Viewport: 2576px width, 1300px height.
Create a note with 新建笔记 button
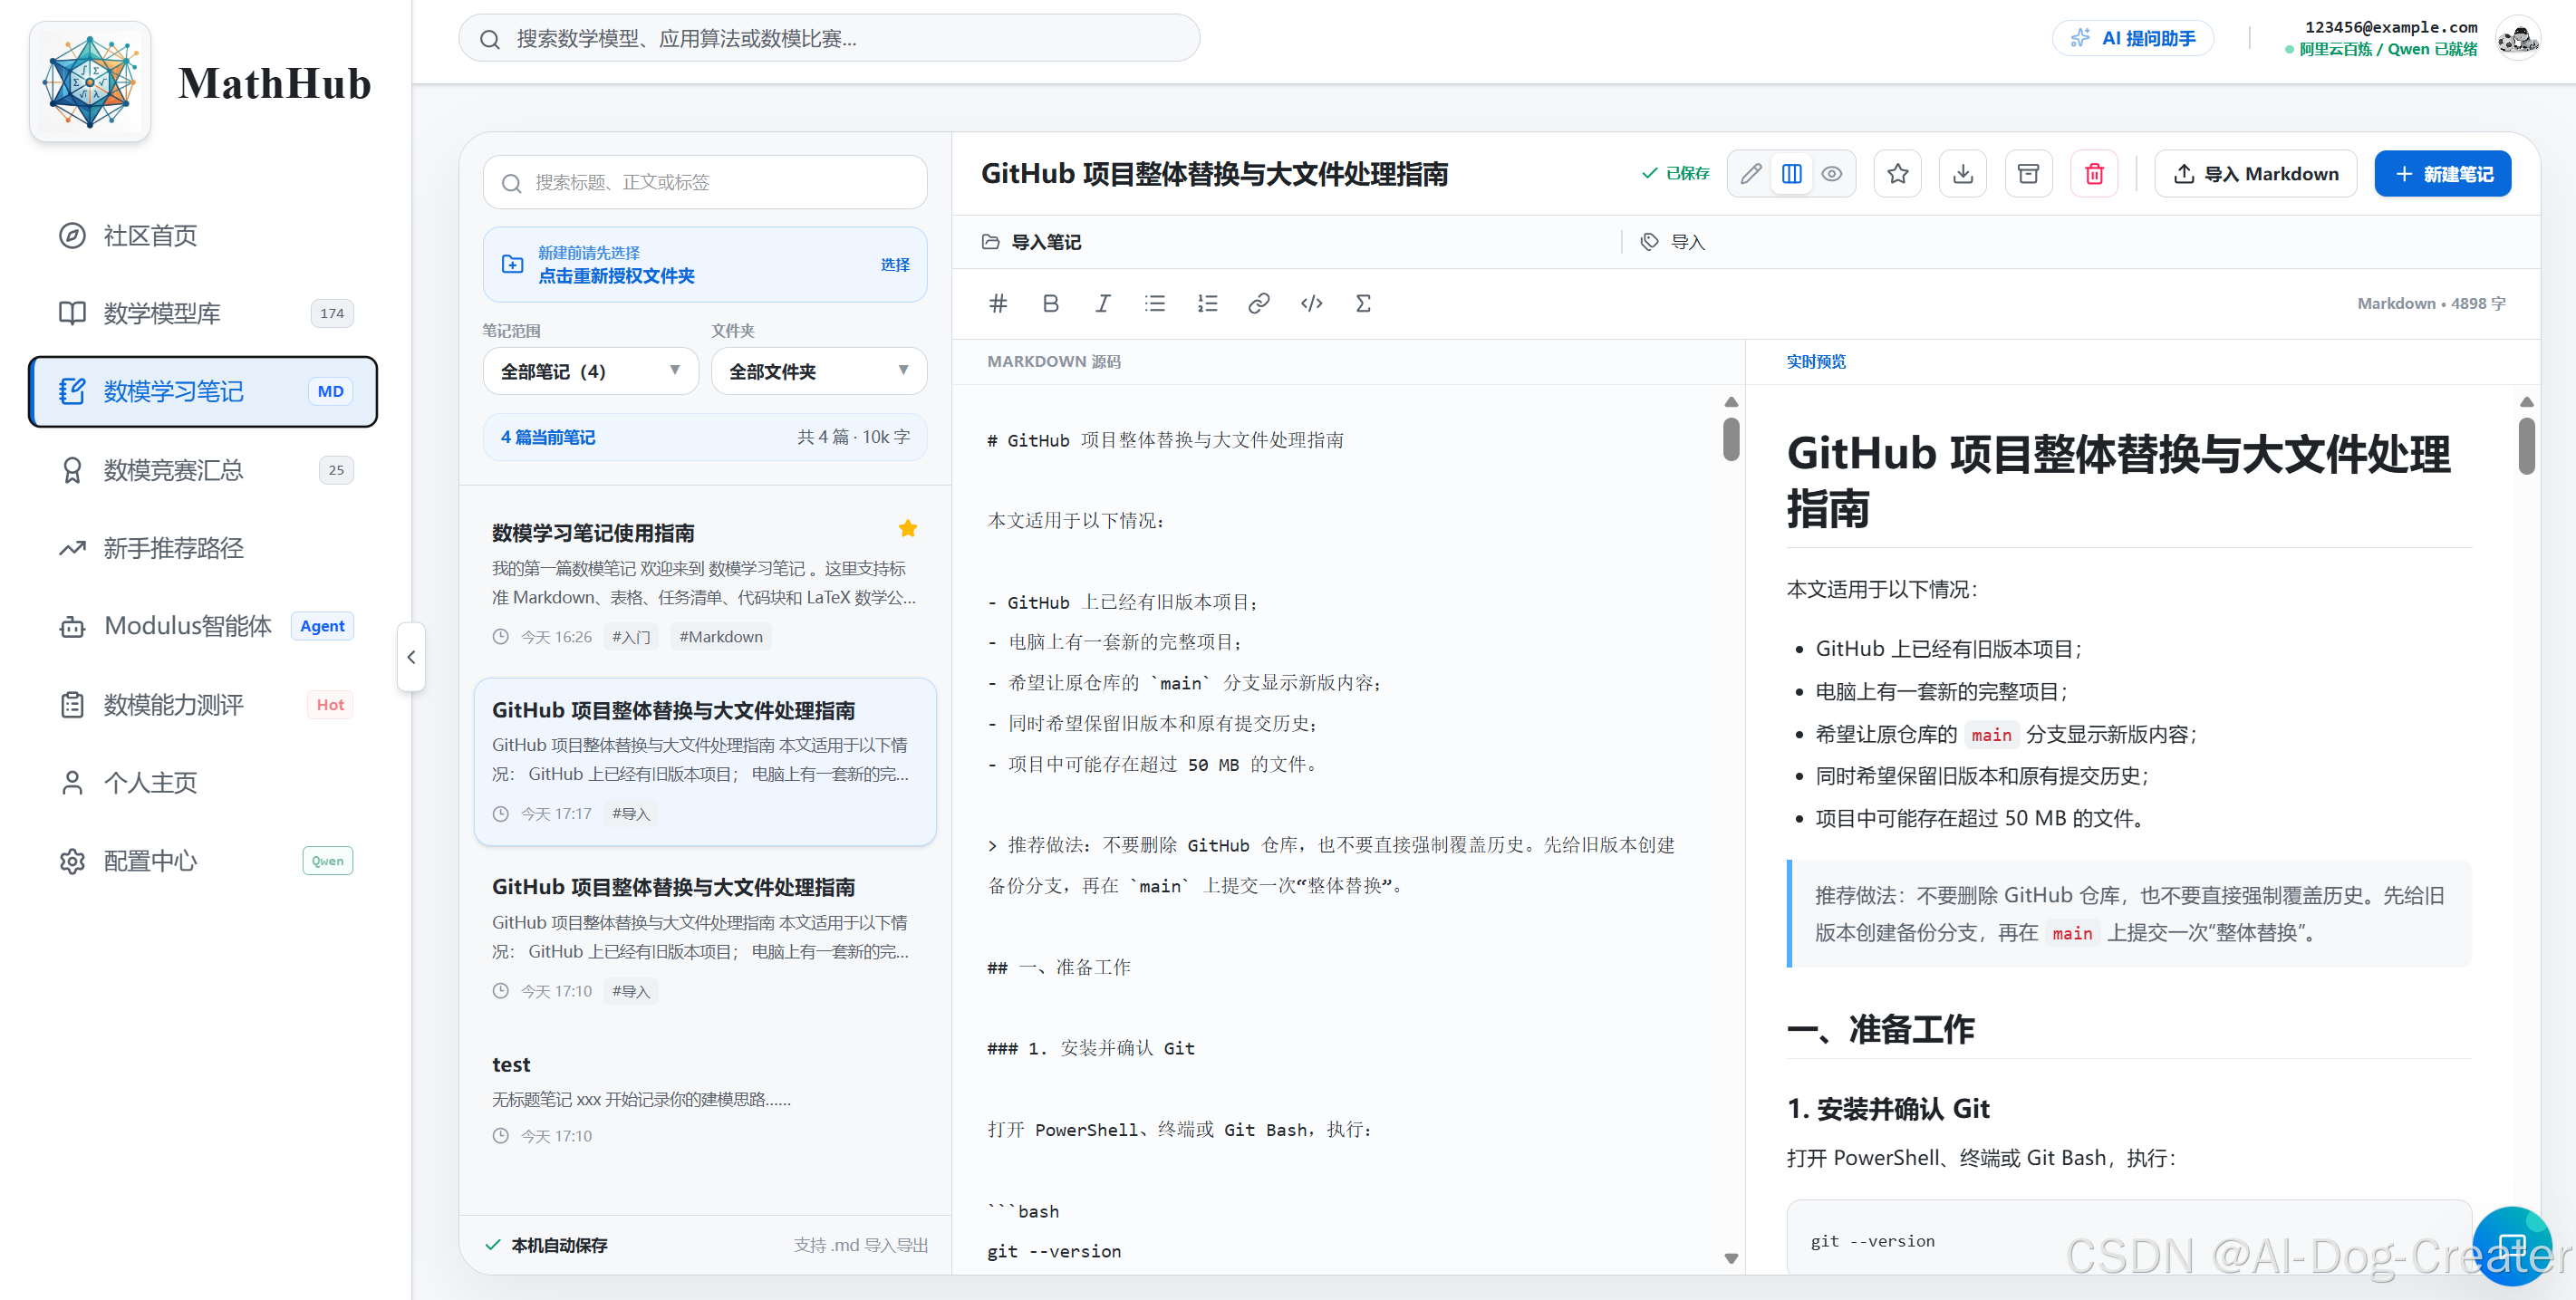[2442, 174]
